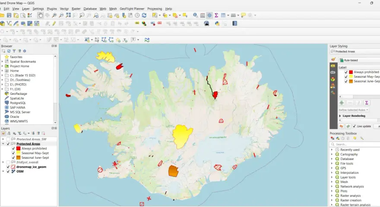Click the Refresh map icon
380x207 pixels.
(144, 15)
